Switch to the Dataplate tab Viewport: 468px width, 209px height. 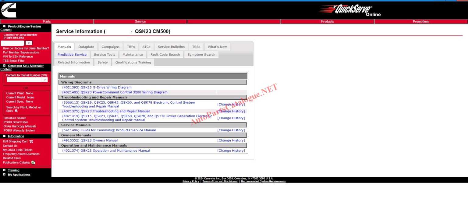click(x=86, y=46)
